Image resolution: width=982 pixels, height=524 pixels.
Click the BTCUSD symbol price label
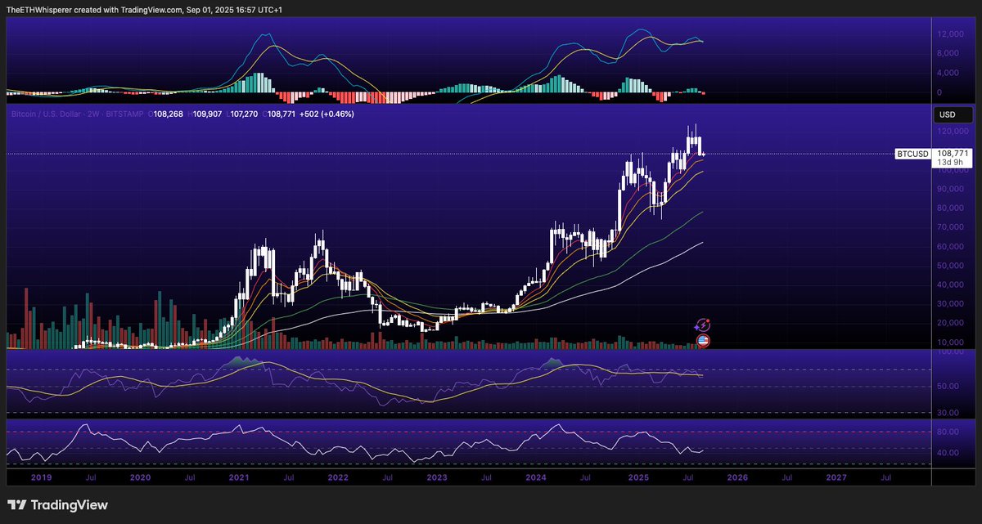tap(912, 153)
